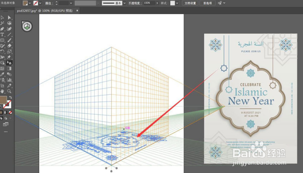Select the Symbol Sprayer tool

click(x=2, y=80)
